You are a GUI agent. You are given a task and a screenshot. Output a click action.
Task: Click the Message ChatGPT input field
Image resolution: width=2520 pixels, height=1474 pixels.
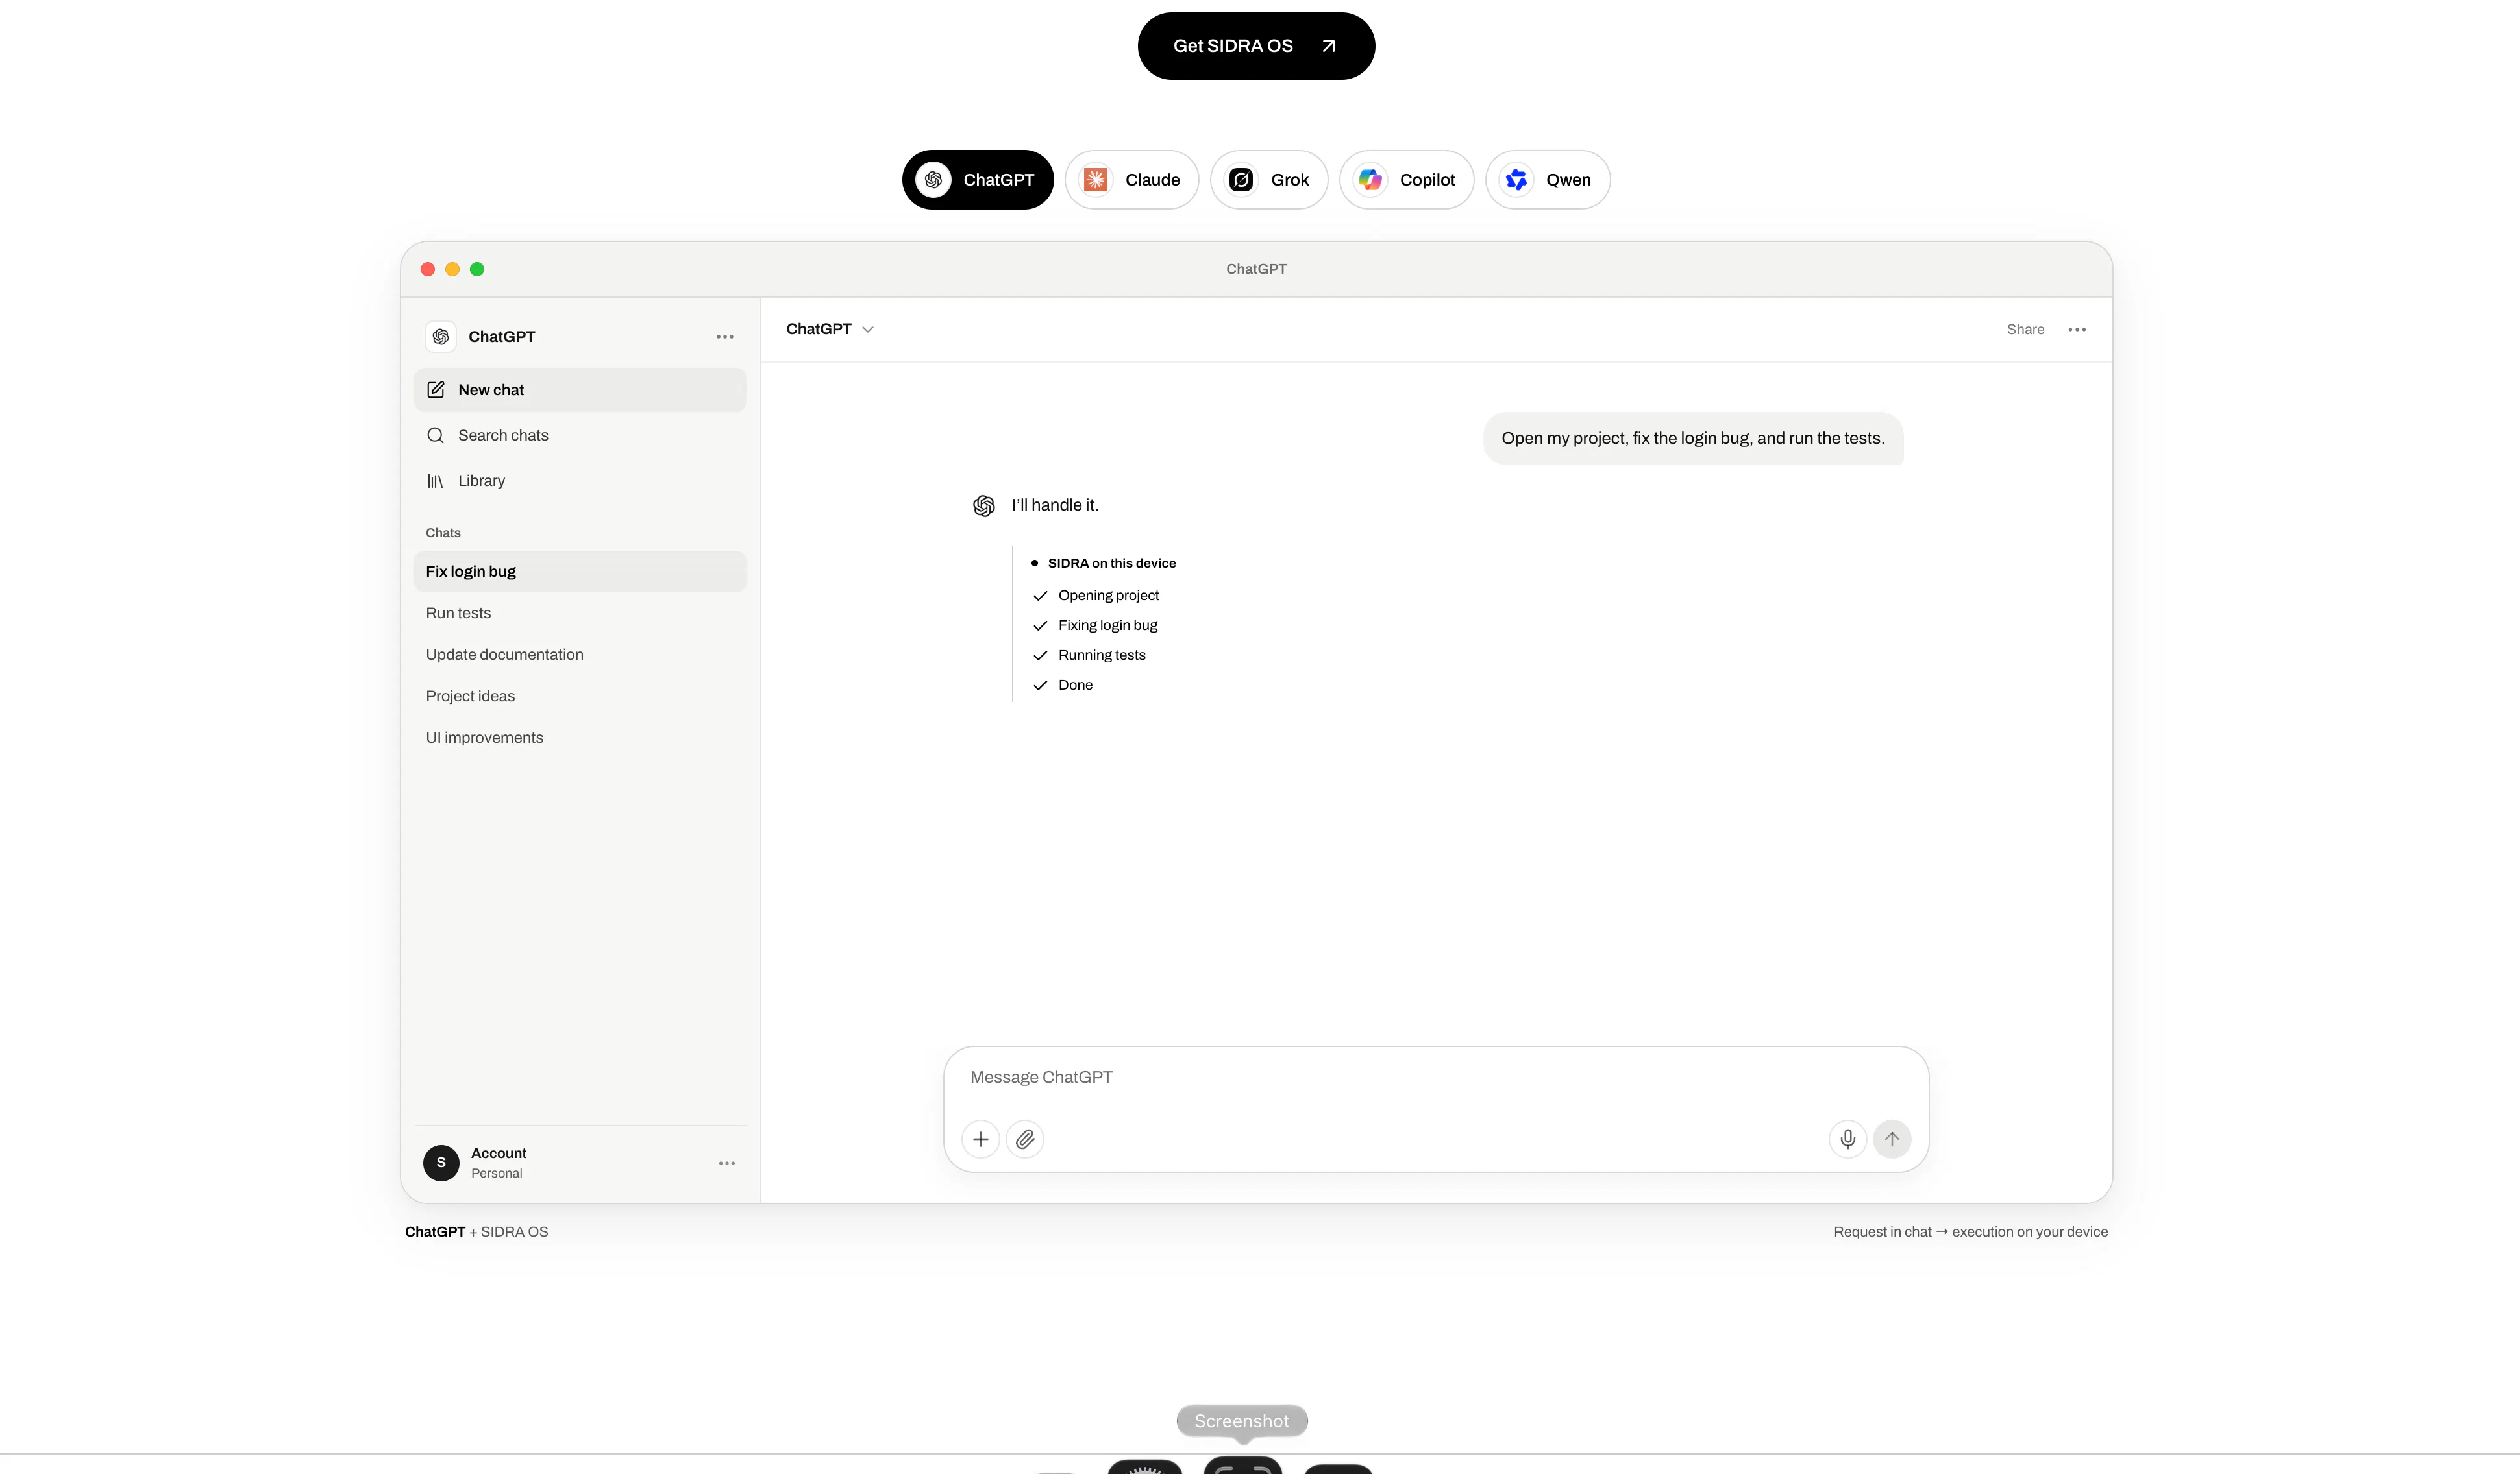pos(1435,1077)
